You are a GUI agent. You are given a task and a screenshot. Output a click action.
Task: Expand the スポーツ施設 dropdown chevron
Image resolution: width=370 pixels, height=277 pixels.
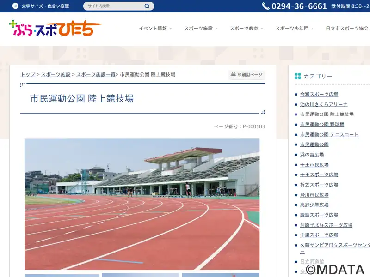(216, 29)
